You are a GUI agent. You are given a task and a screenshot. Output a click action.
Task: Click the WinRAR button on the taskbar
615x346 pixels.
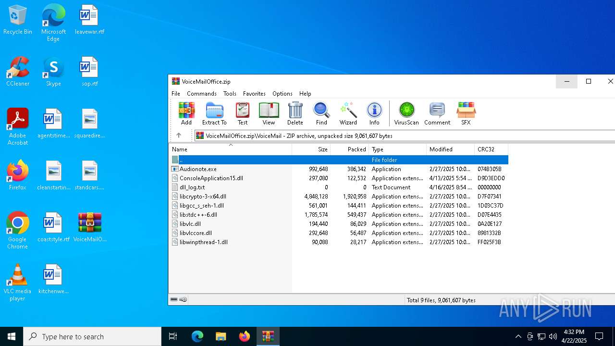tap(268, 336)
